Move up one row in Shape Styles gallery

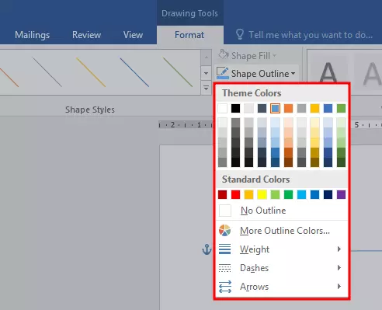pyautogui.click(x=206, y=57)
